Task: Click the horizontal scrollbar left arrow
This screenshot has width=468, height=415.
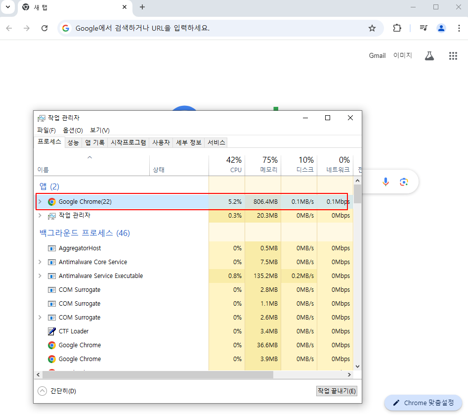Action: [x=38, y=374]
